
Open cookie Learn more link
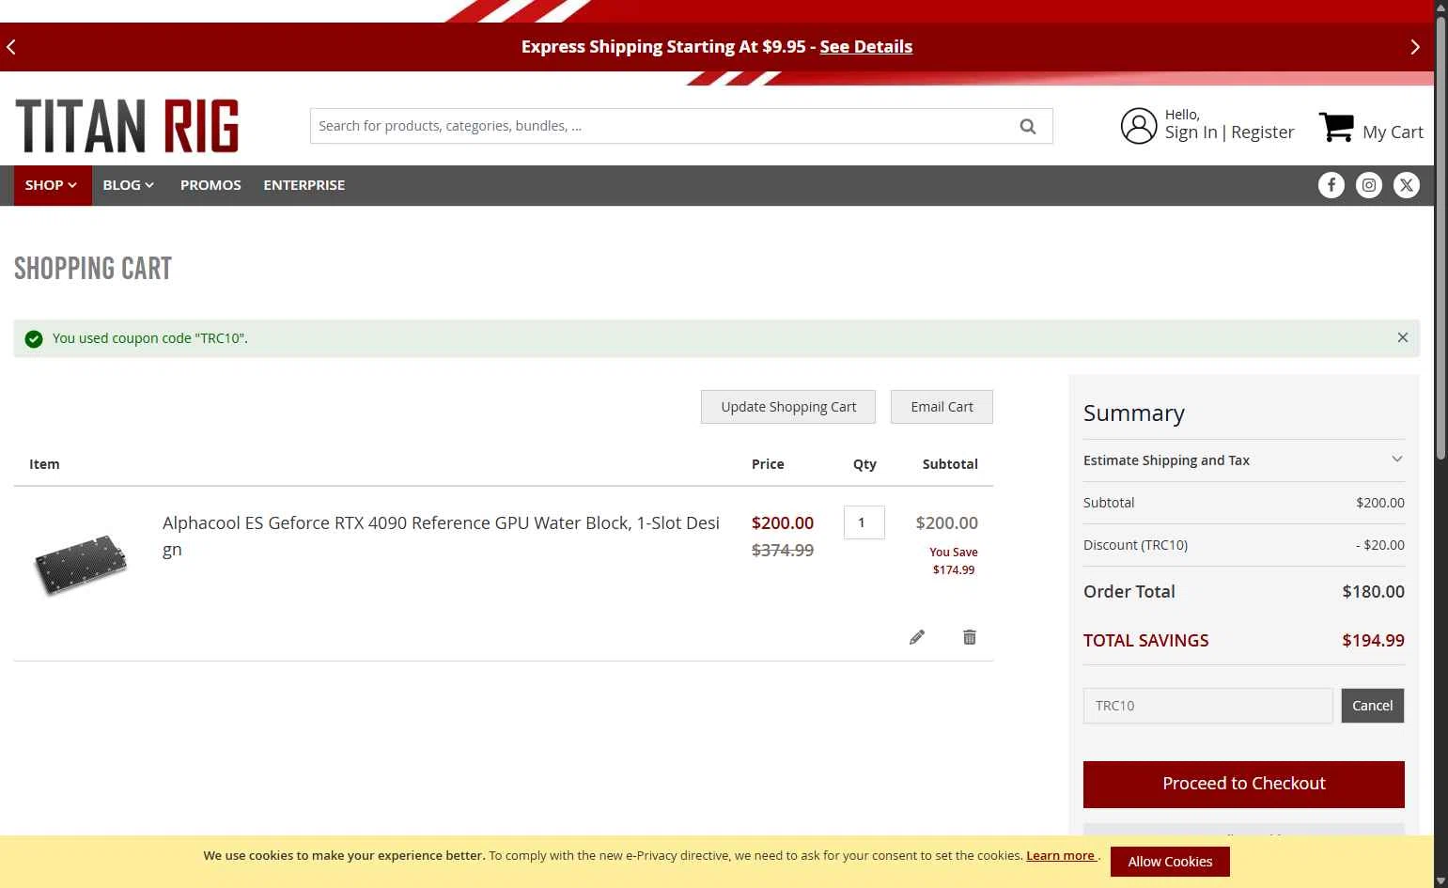(1061, 855)
